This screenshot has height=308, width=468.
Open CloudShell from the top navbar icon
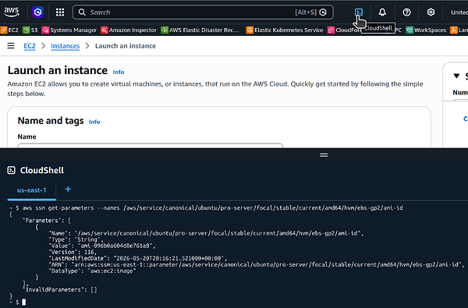pyautogui.click(x=359, y=12)
